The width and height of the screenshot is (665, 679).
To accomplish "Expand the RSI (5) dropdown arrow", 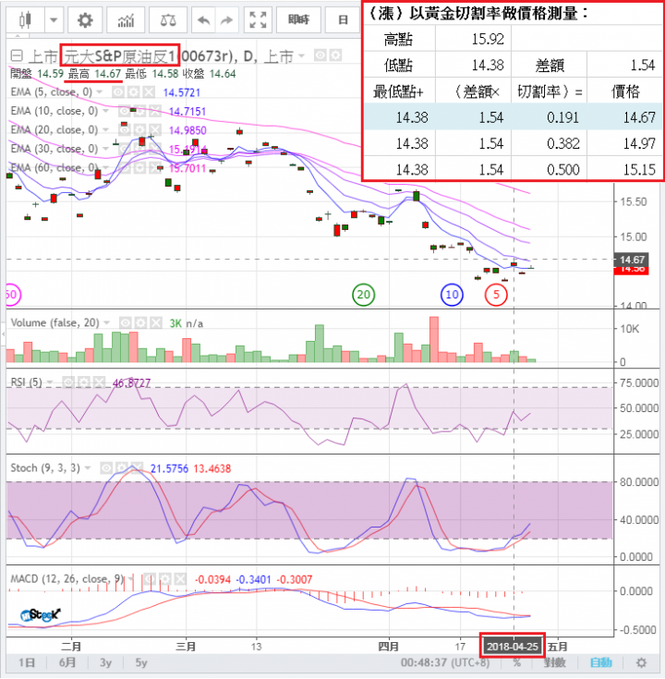I will [x=49, y=382].
